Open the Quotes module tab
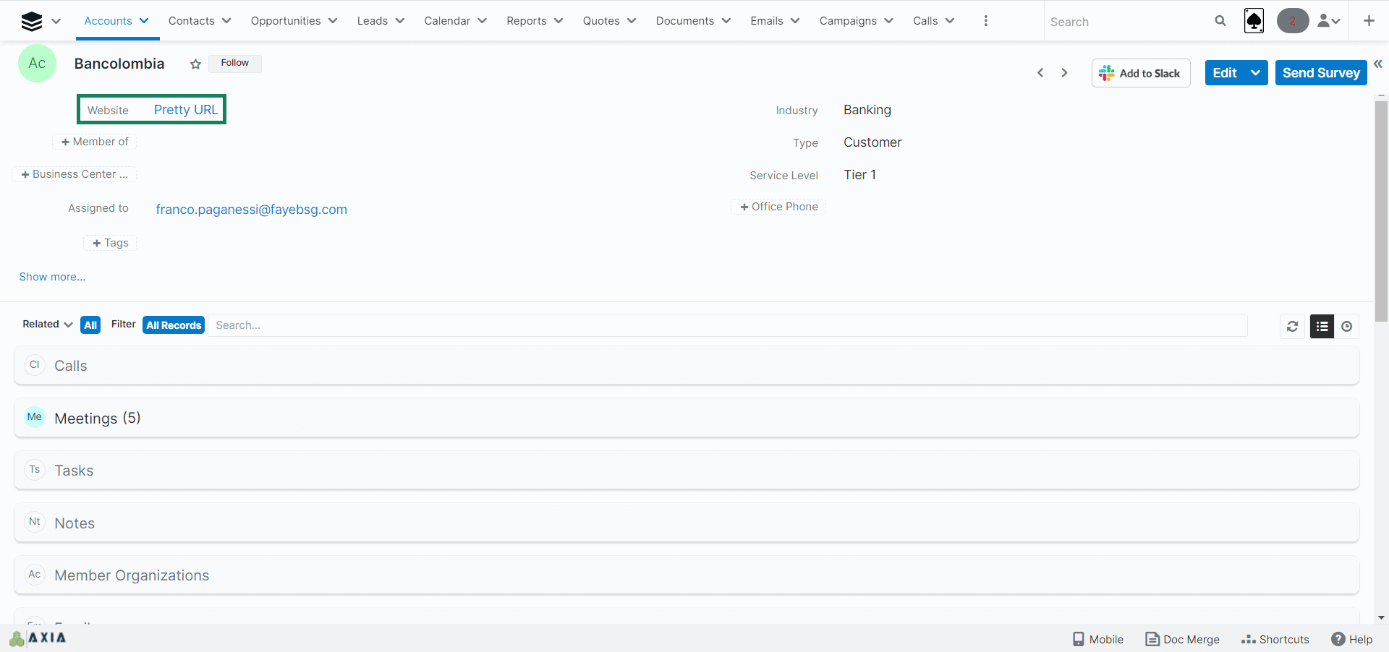The height and width of the screenshot is (652, 1389). pos(601,21)
